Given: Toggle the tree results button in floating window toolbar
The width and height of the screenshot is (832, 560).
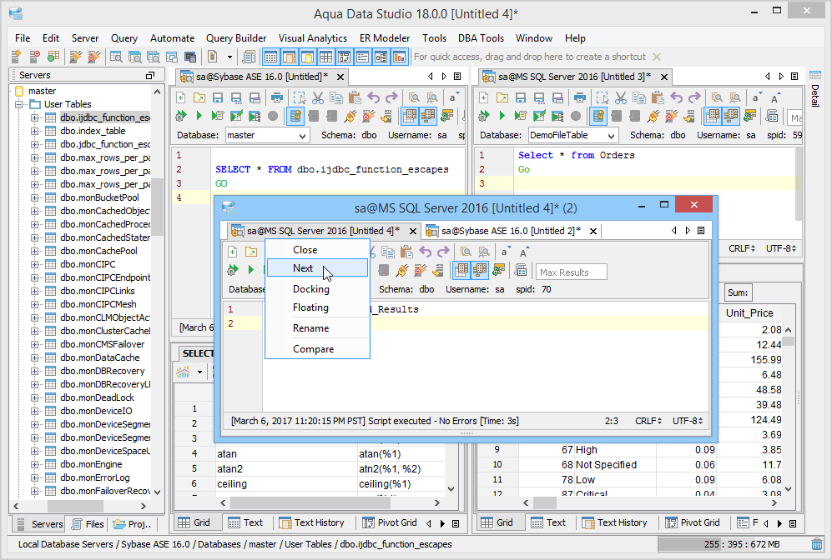Looking at the screenshot, I should click(x=480, y=270).
